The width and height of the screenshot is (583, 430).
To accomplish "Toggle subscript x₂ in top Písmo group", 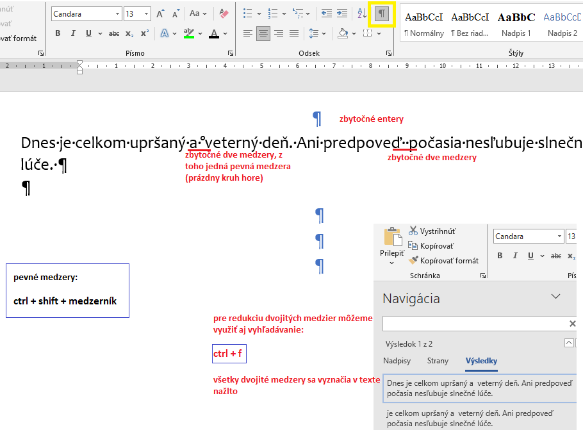I will click(129, 34).
